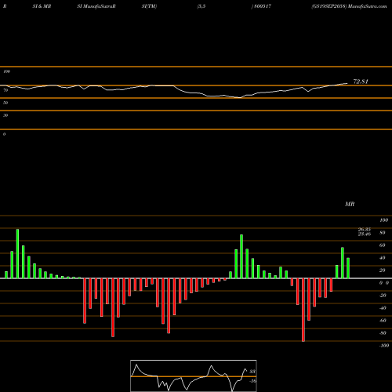Click the RSI value label 72.81
Screen dimensions: 392x392
pos(361,82)
